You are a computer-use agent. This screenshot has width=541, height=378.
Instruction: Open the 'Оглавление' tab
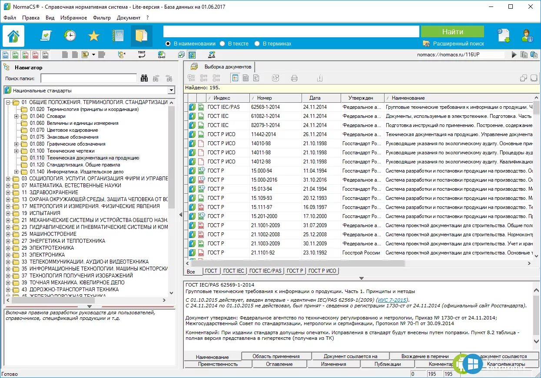pyautogui.click(x=279, y=364)
